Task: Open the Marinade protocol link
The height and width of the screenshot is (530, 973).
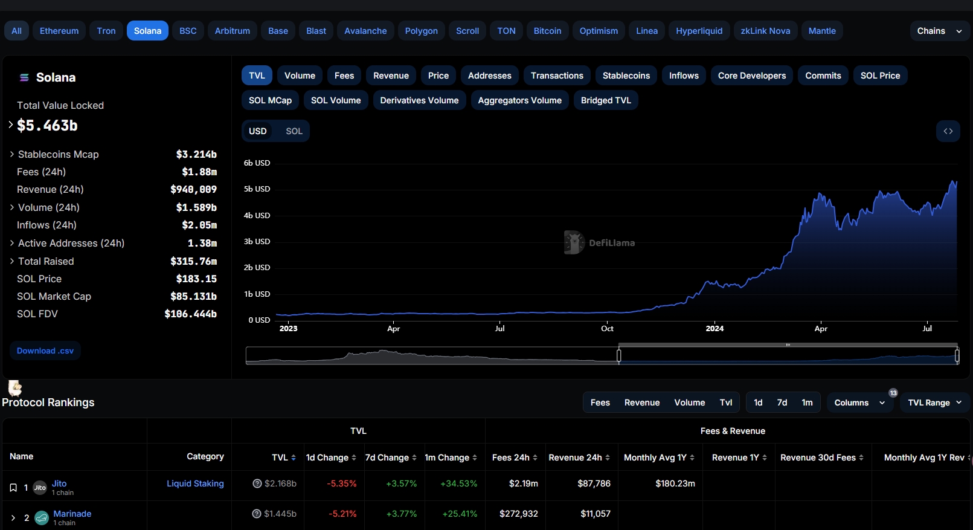Action: click(x=72, y=514)
